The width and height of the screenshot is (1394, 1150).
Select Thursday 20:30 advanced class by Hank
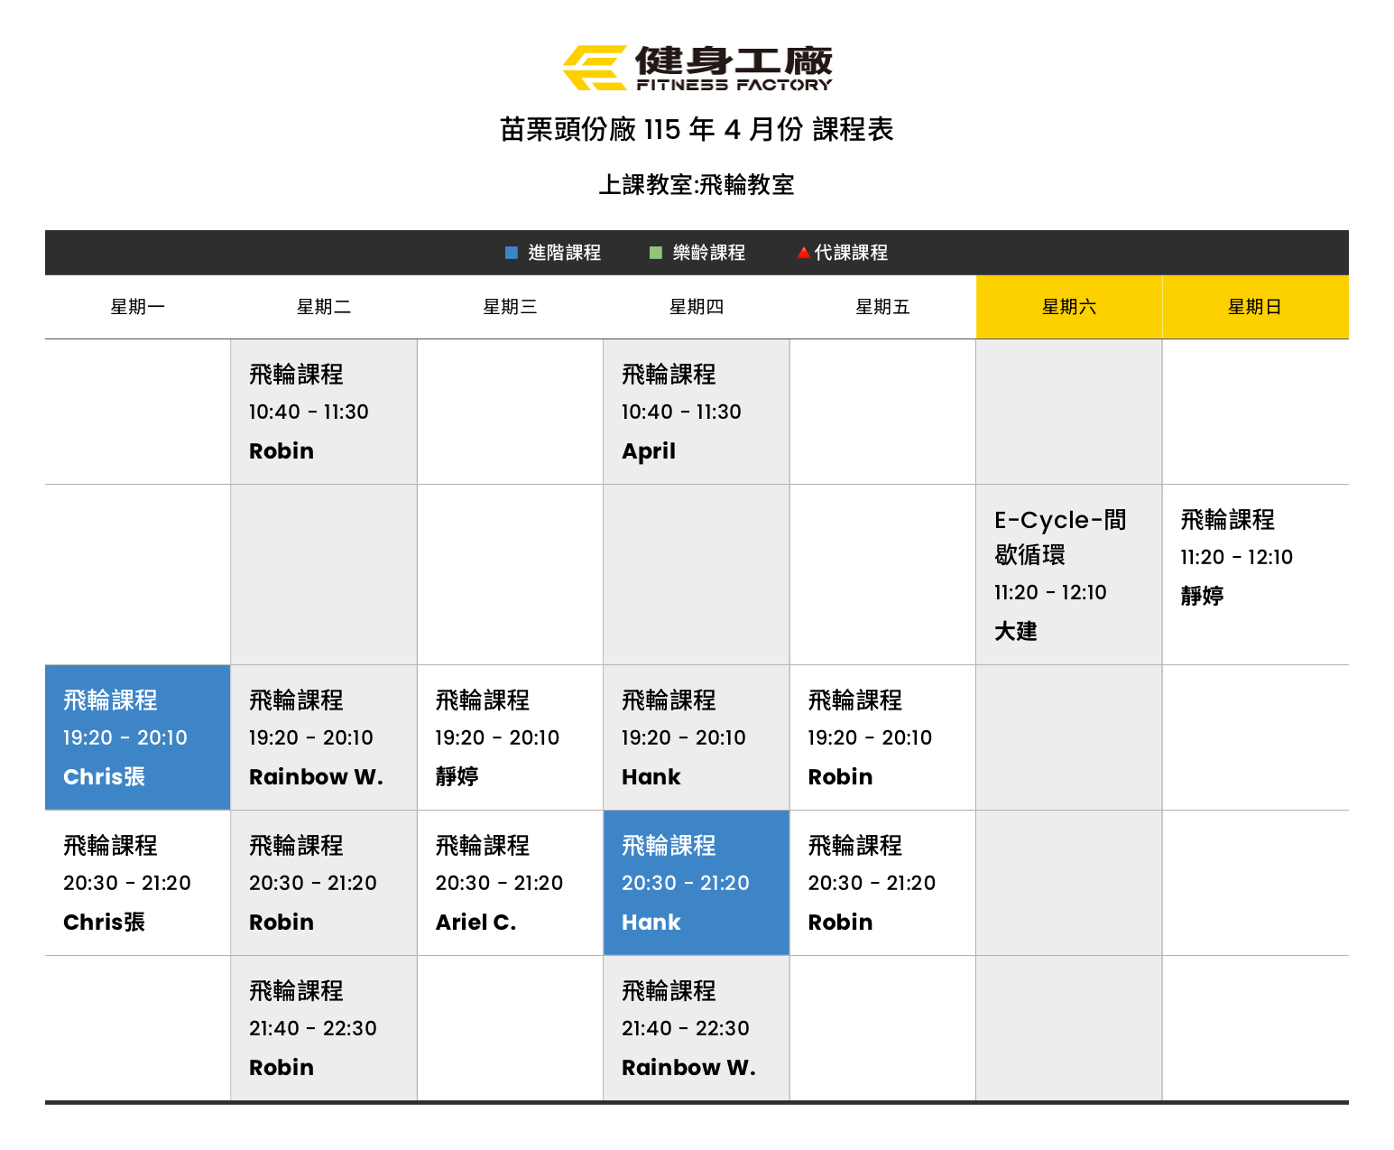[x=696, y=883]
